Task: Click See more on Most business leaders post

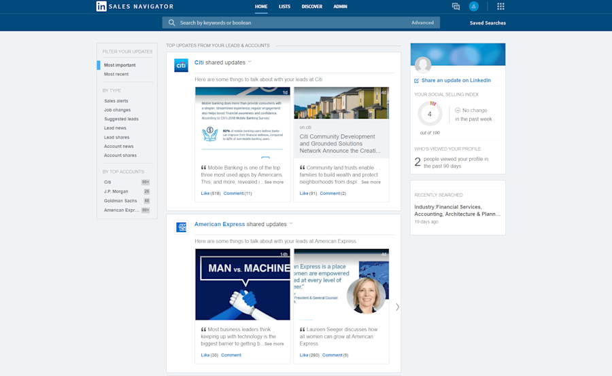Action: point(274,343)
